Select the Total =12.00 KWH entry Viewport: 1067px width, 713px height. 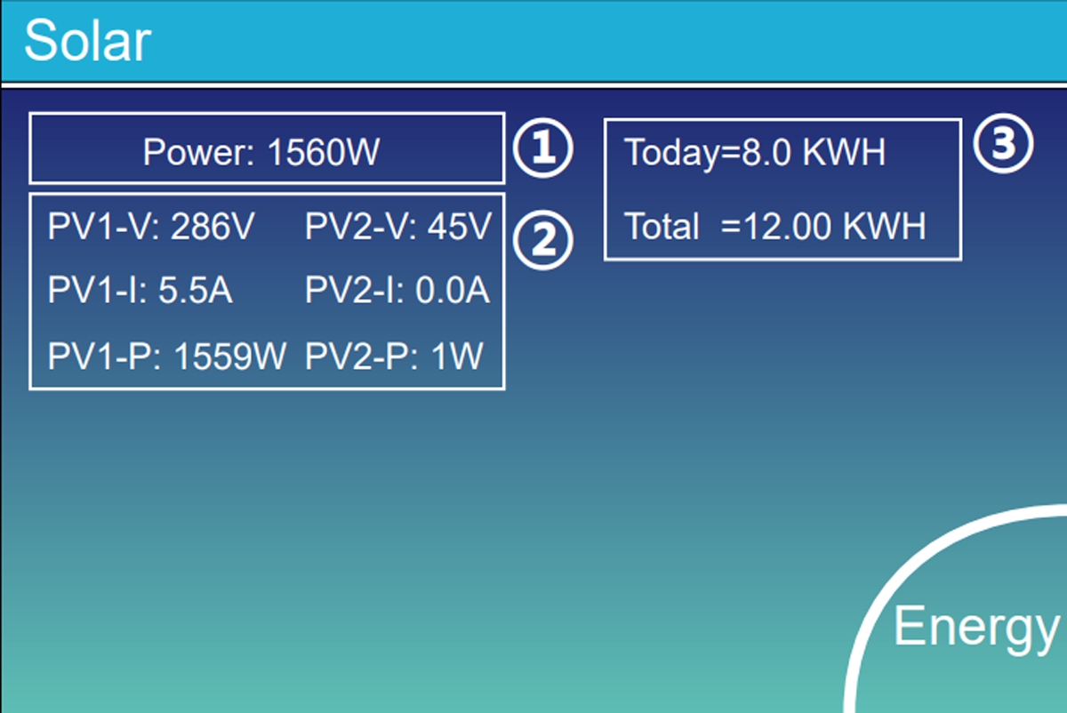[775, 227]
